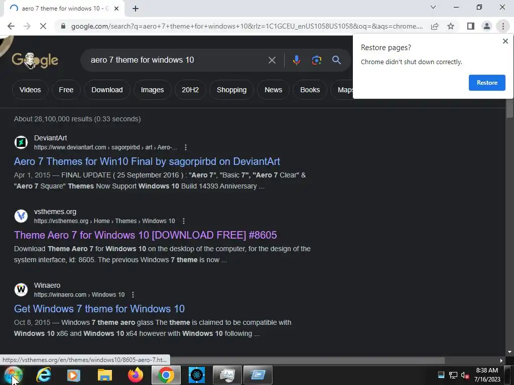Launch Internet Explorer from taskbar
This screenshot has width=514, height=385.
(43, 375)
